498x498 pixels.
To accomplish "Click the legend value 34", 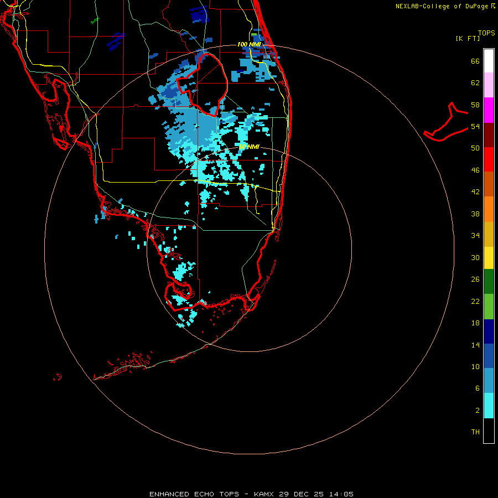I will point(475,236).
